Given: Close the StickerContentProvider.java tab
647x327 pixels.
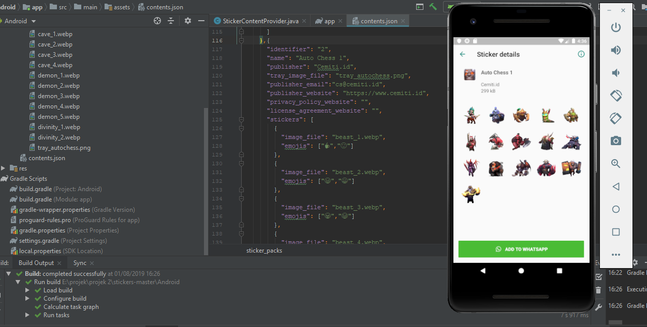Looking at the screenshot, I should pos(305,21).
